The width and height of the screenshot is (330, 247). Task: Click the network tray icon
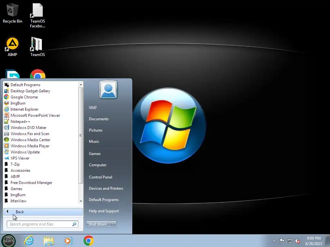click(x=290, y=241)
